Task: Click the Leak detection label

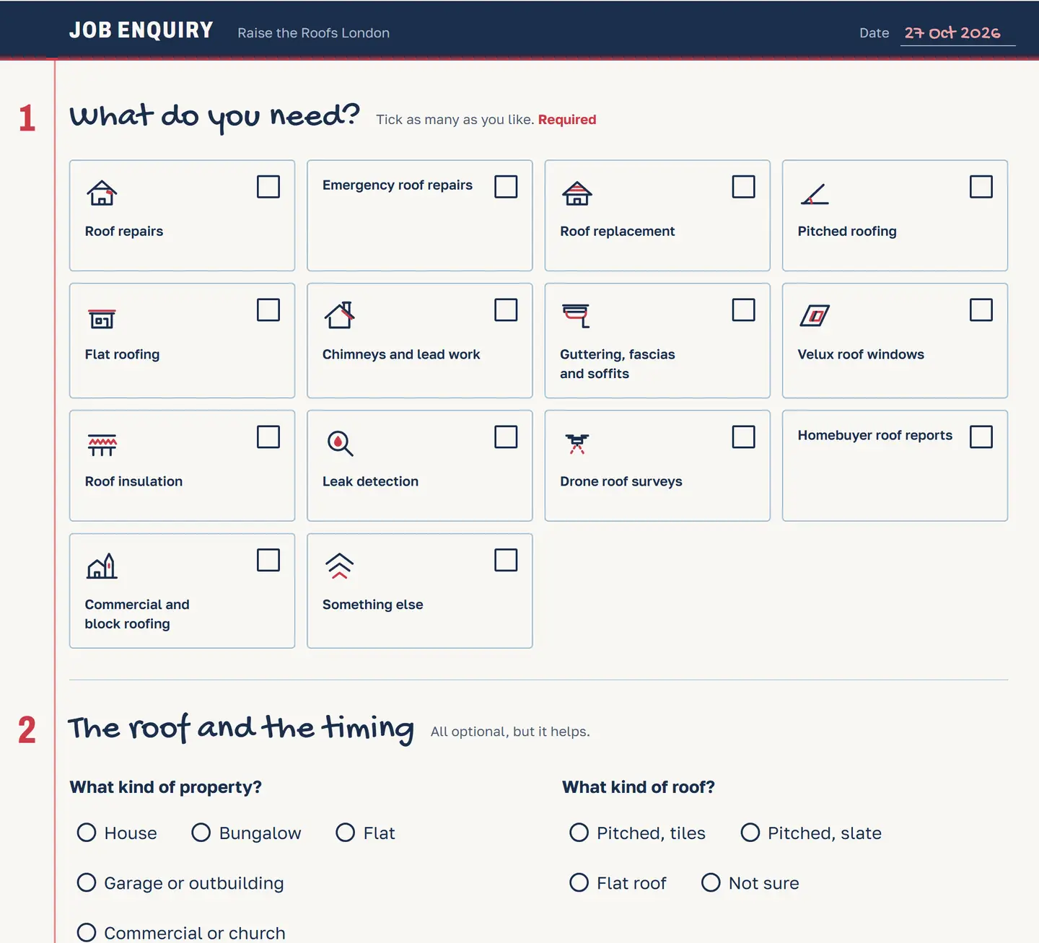Action: pyautogui.click(x=370, y=481)
